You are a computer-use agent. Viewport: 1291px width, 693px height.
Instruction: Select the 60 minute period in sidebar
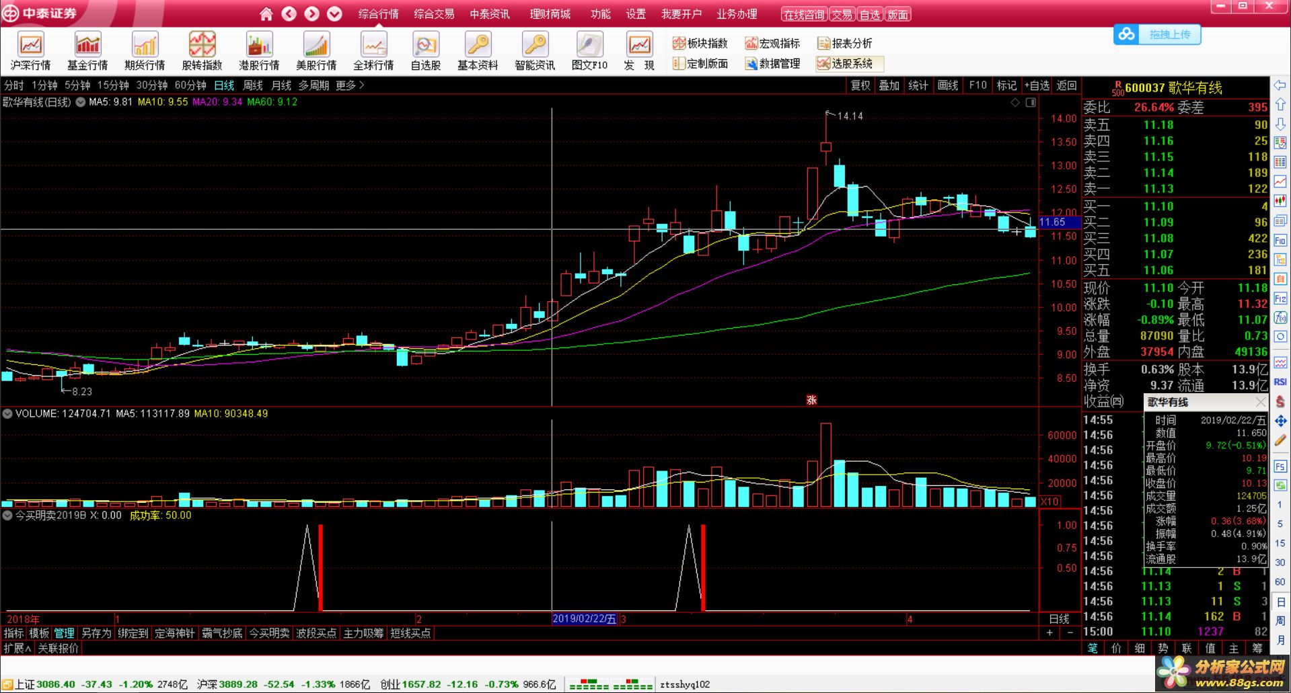coord(1280,582)
